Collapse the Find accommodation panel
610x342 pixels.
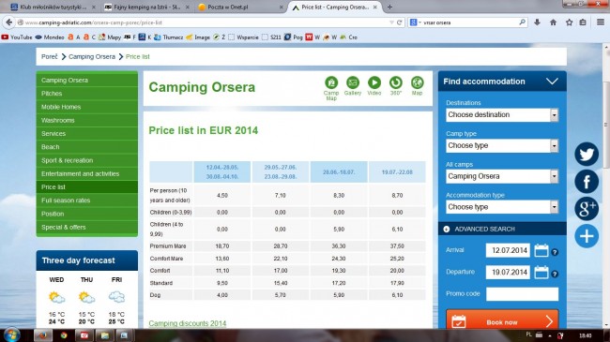point(552,82)
